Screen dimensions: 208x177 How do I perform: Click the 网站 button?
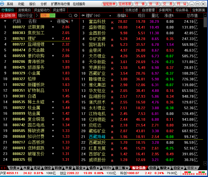pyautogui.click(x=182, y=4)
